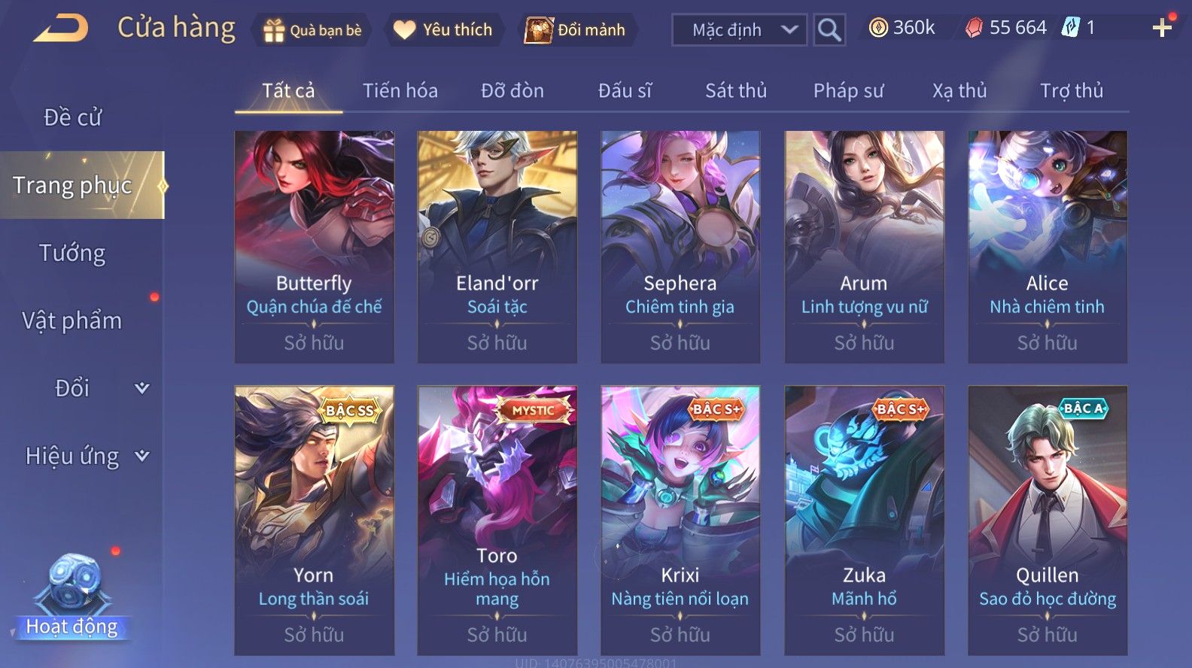Open Quà bạn bè gift icon
The height and width of the screenshot is (668, 1192).
tap(274, 30)
